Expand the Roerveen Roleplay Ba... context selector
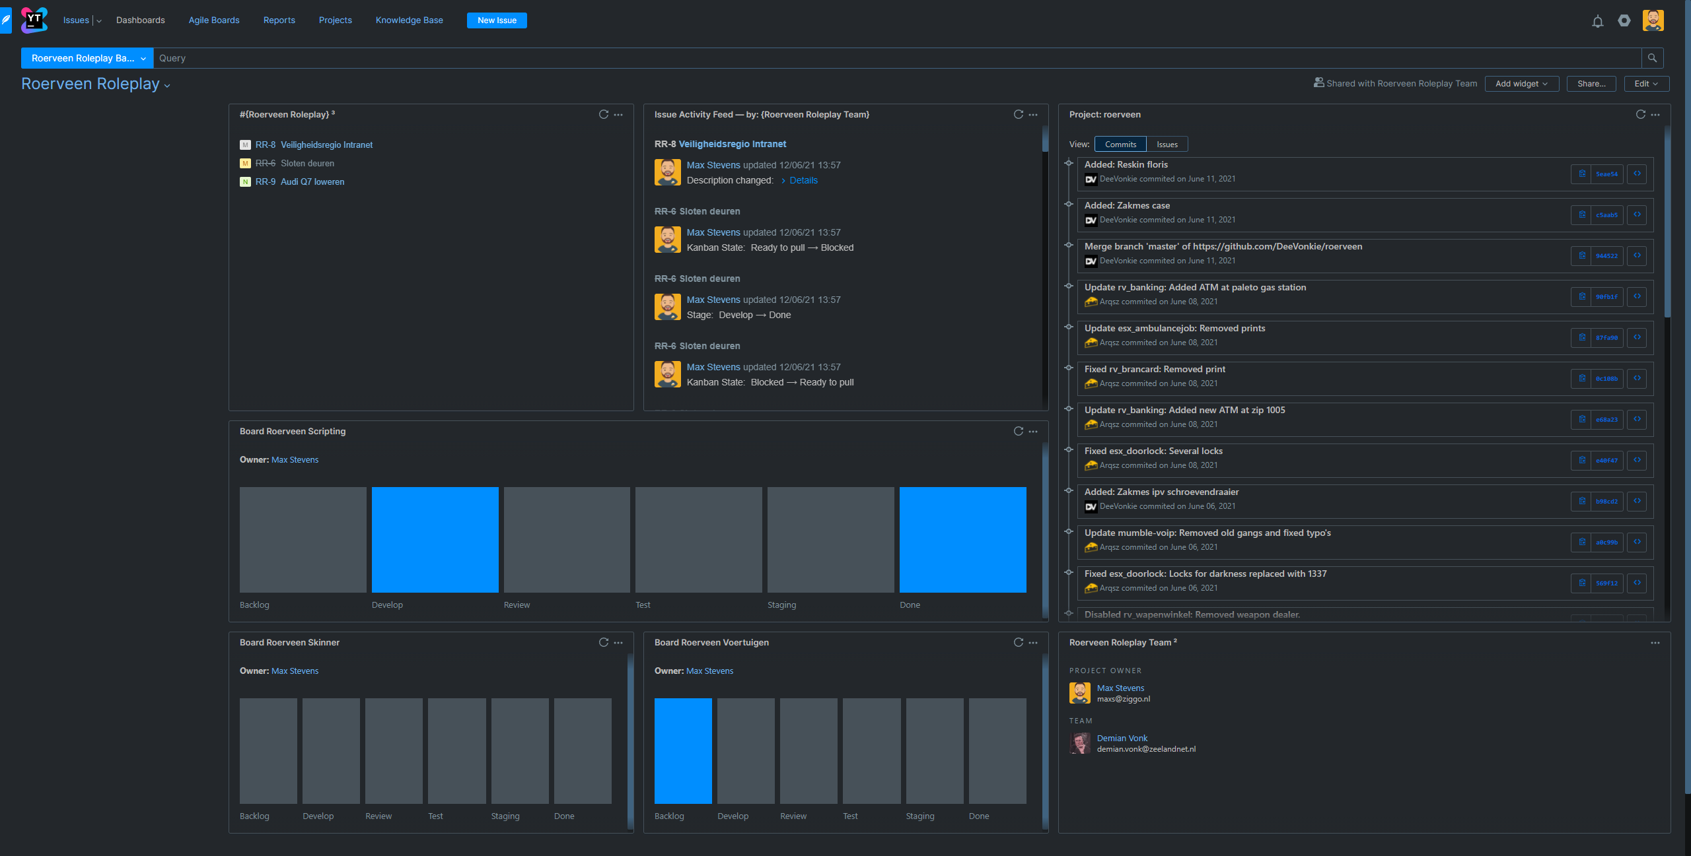The height and width of the screenshot is (856, 1691). [87, 58]
